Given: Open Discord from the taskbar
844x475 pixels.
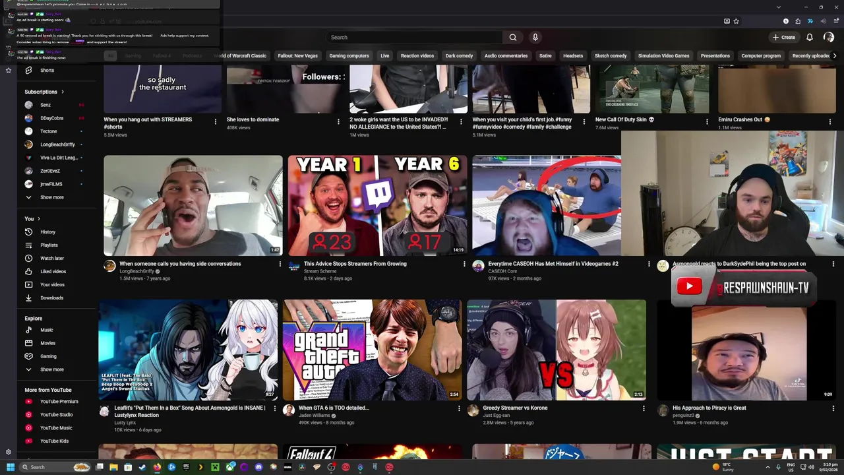Looking at the screenshot, I should coord(258,467).
